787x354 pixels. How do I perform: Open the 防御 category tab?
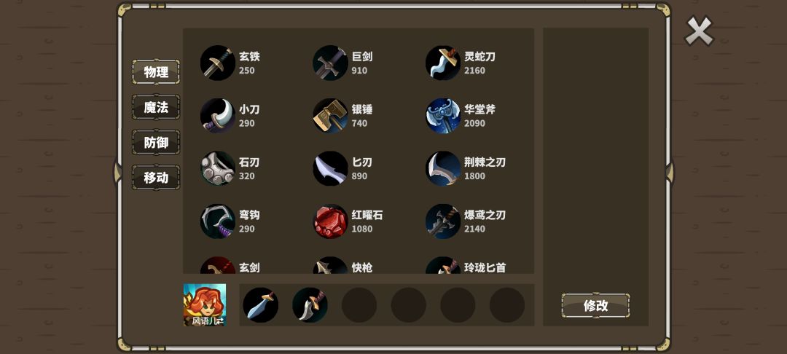pyautogui.click(x=156, y=143)
